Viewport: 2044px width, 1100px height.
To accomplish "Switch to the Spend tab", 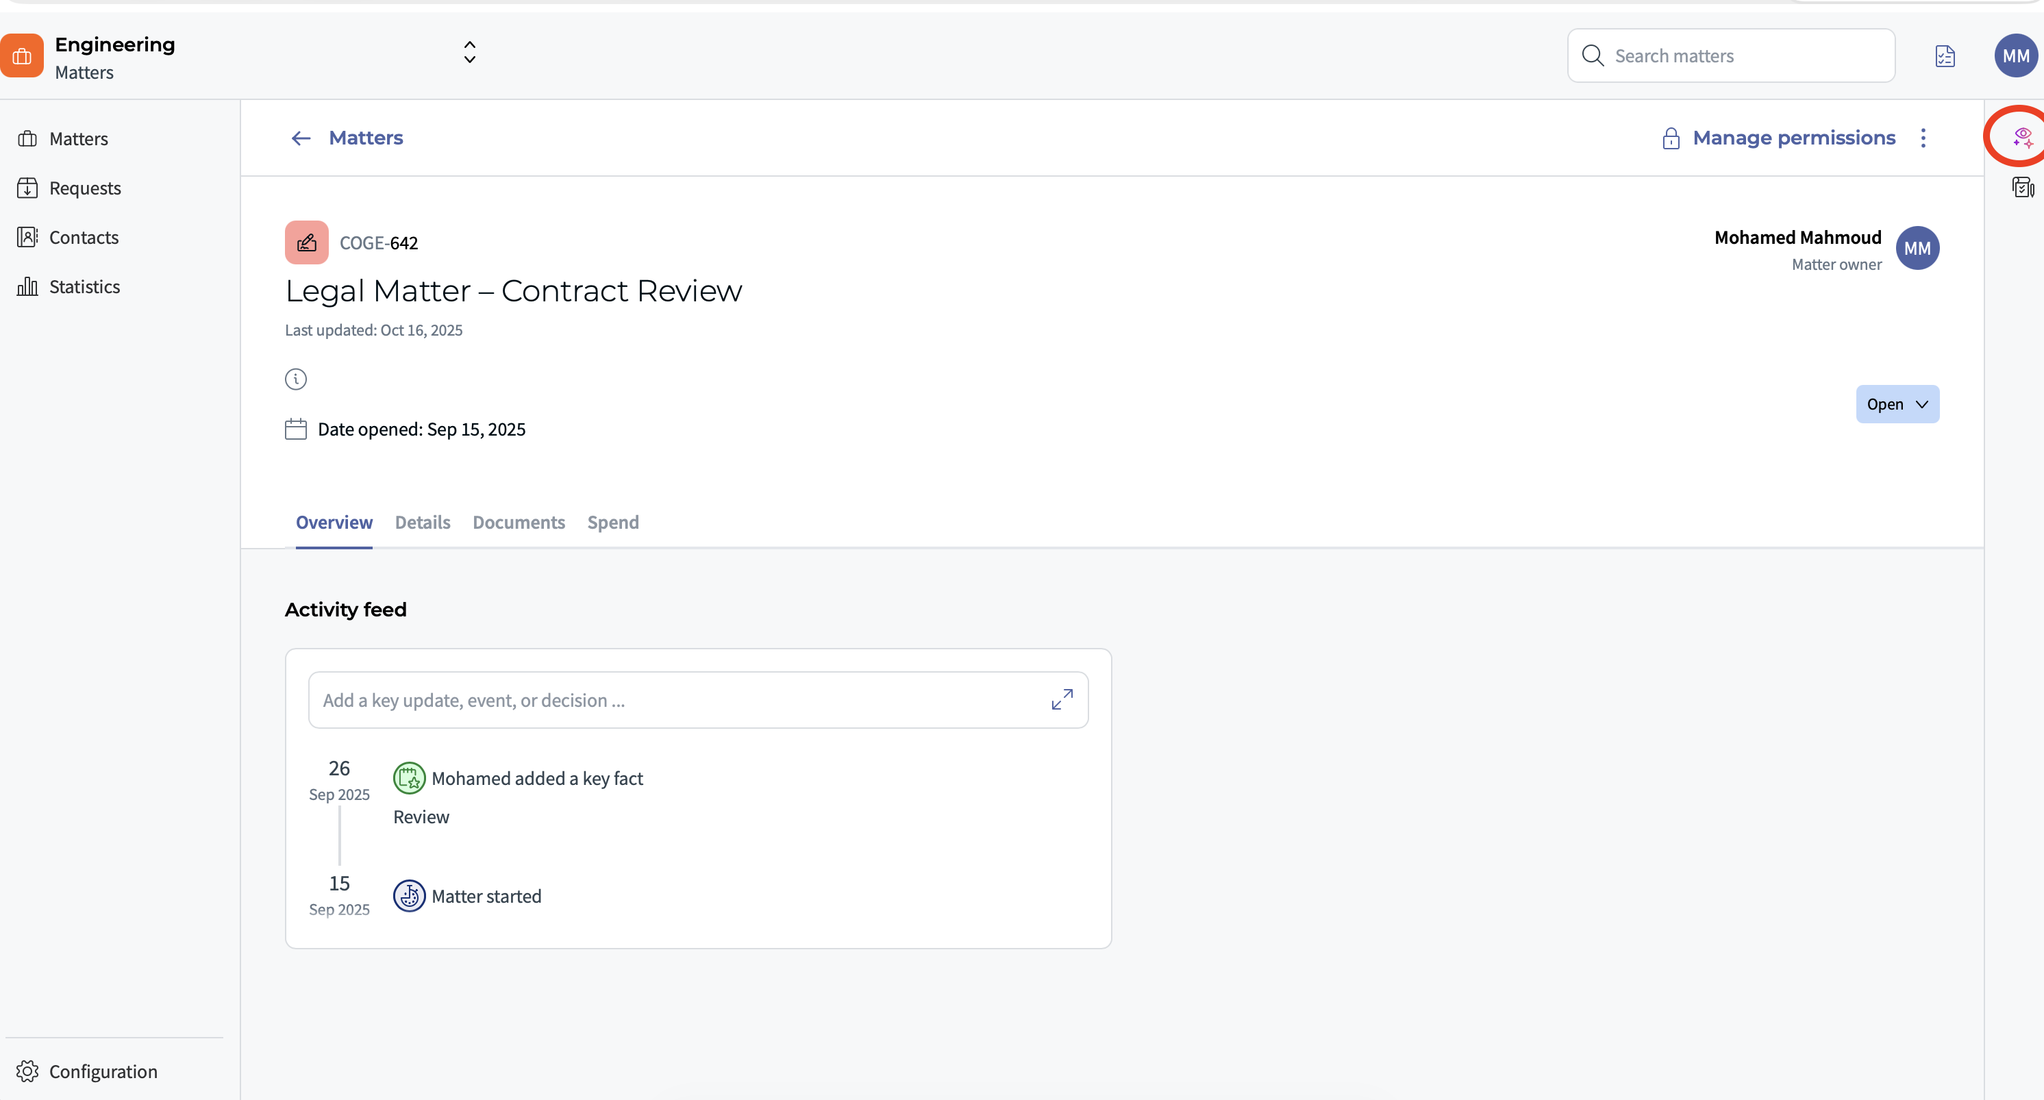I will 612,522.
